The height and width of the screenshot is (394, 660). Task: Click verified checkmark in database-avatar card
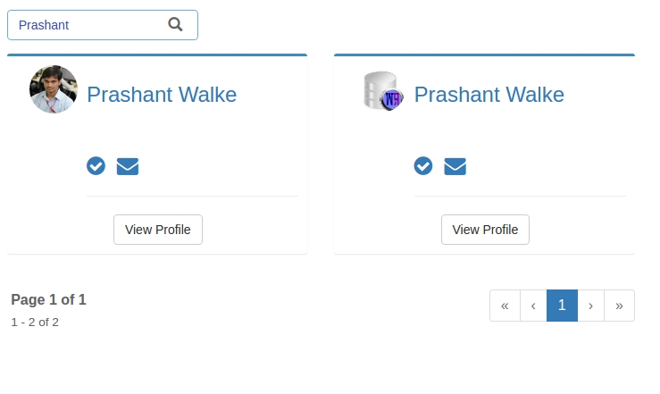[423, 165]
